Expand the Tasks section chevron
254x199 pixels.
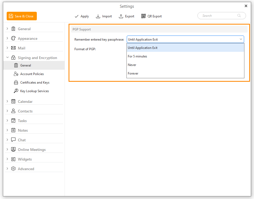tap(7, 120)
